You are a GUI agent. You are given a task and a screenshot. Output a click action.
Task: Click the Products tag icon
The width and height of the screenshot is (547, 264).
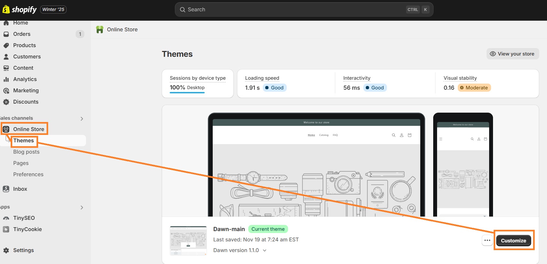pos(6,46)
